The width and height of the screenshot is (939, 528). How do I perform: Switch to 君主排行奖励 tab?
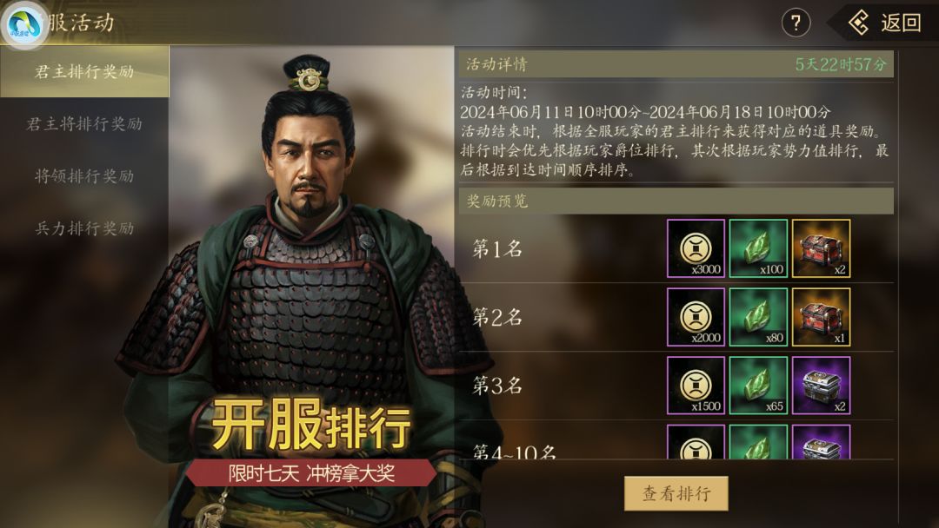point(83,72)
